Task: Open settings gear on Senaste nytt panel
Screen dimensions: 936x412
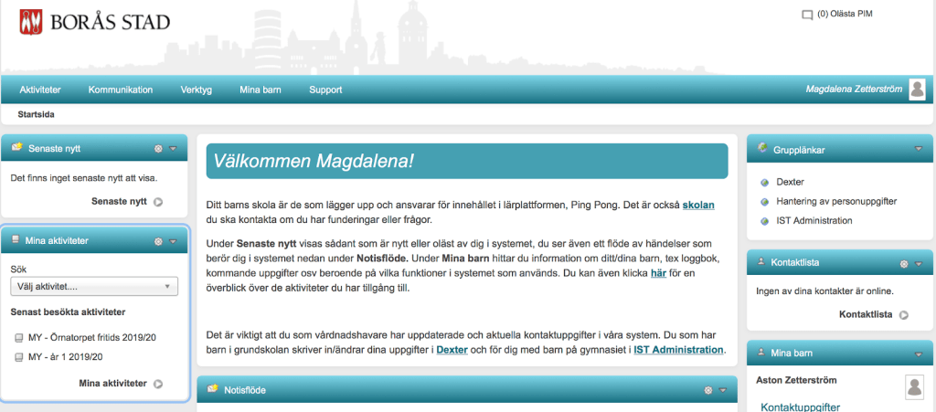Action: (x=158, y=148)
